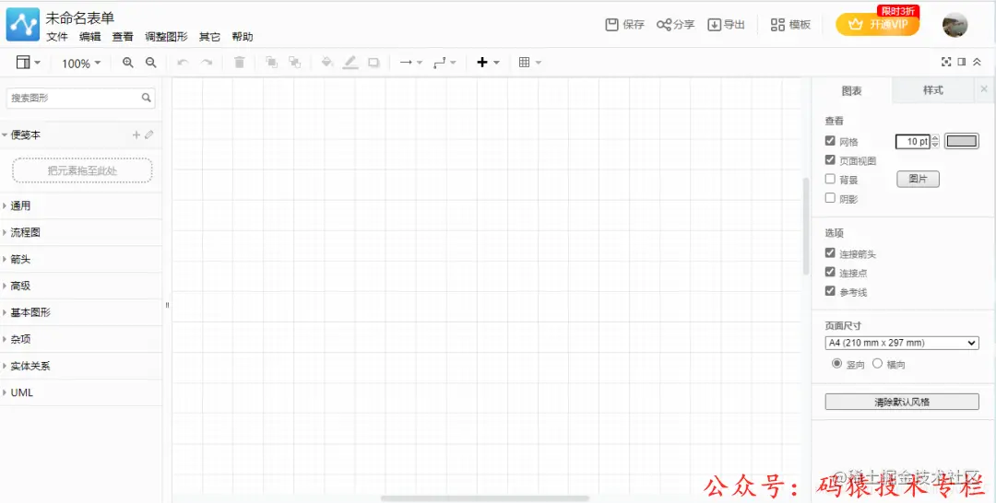Click the fullscreen icon

pyautogui.click(x=946, y=62)
